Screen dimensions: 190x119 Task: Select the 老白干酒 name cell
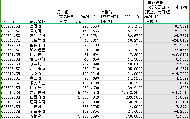43,112
